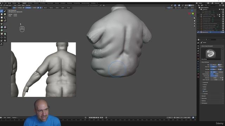Switch to rendered viewport shading
225x126 pixels.
click(x=193, y=6)
